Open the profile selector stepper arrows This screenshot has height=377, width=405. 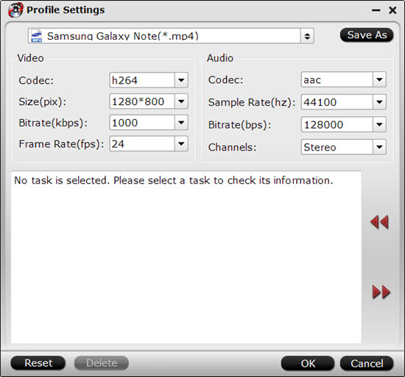click(307, 36)
